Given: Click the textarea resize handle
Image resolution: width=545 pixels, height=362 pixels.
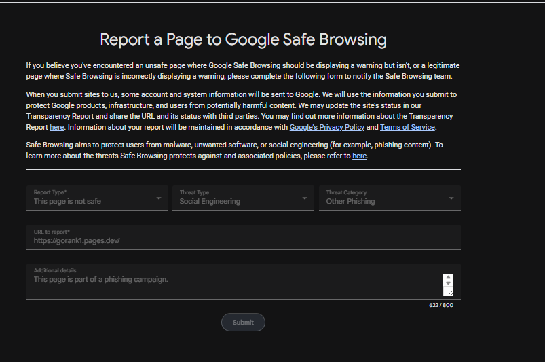Looking at the screenshot, I should click(x=450, y=293).
